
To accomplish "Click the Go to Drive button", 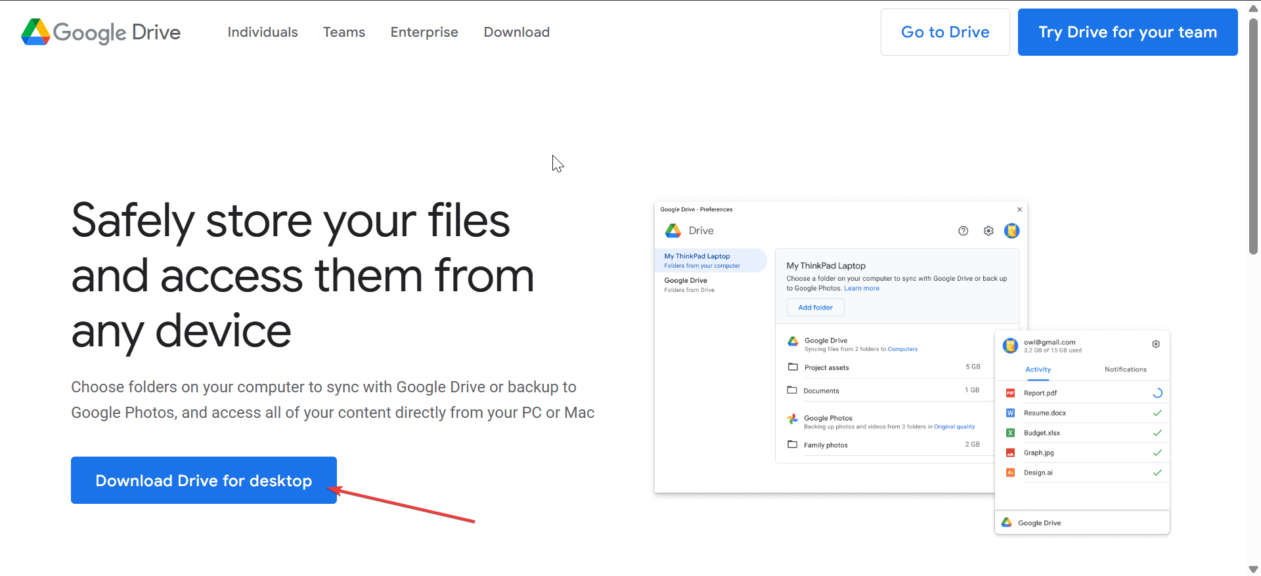I will click(945, 32).
